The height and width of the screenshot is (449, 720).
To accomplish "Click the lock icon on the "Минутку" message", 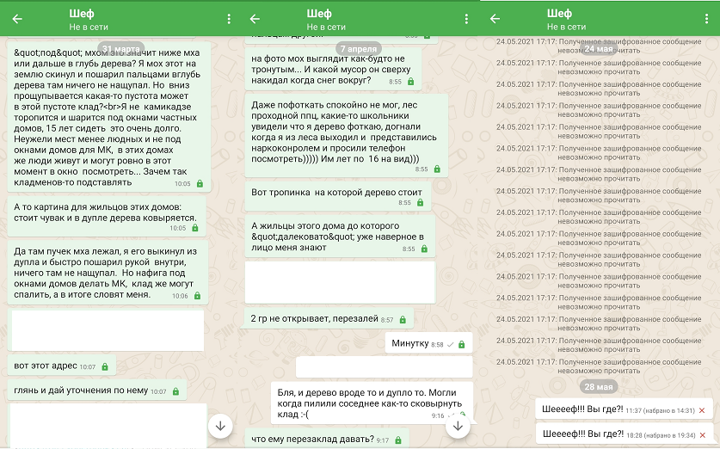I will pyautogui.click(x=461, y=344).
